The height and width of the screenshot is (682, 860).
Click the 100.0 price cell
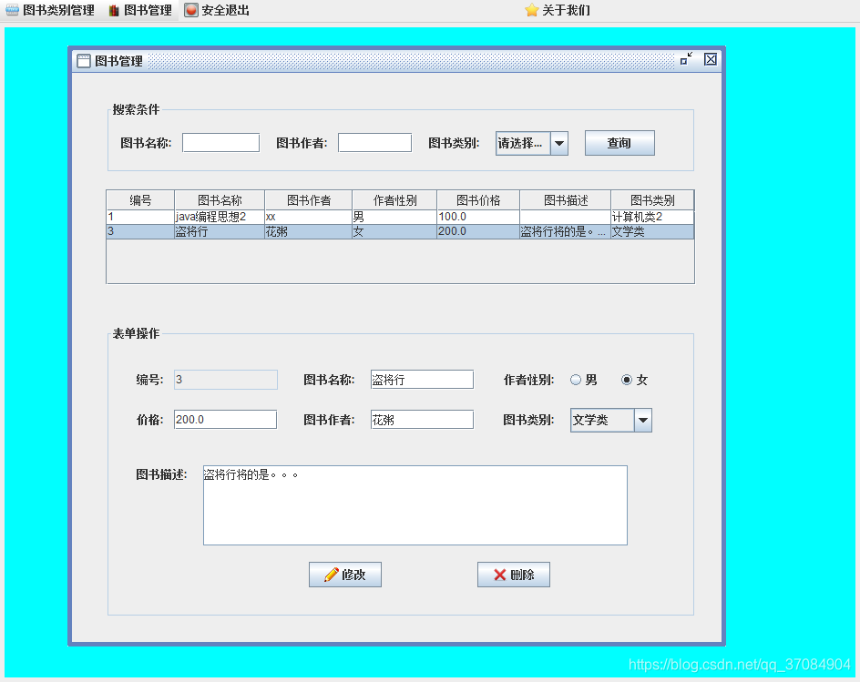pos(478,217)
